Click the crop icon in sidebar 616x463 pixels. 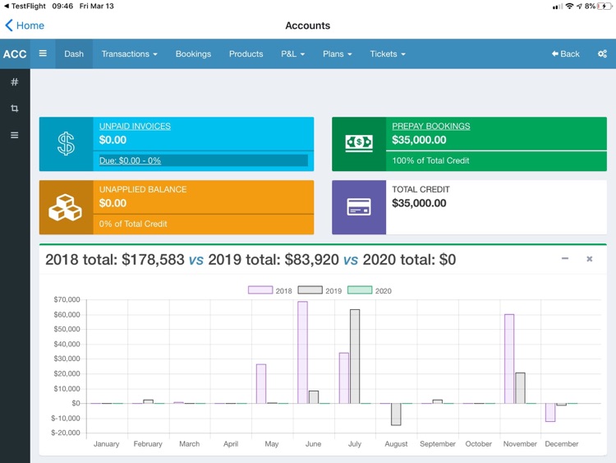point(15,109)
